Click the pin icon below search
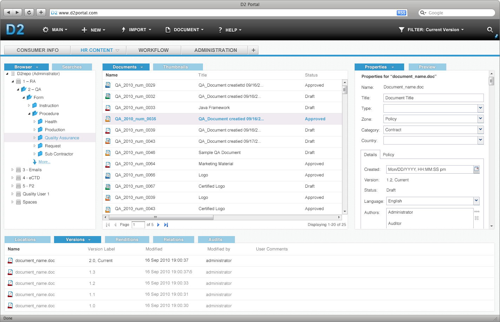The width and height of the screenshot is (500, 322). [x=496, y=36]
